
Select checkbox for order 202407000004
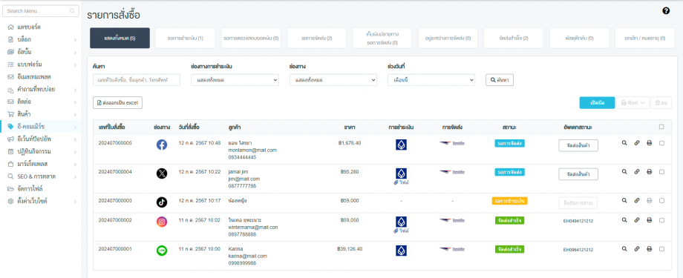[x=661, y=172]
